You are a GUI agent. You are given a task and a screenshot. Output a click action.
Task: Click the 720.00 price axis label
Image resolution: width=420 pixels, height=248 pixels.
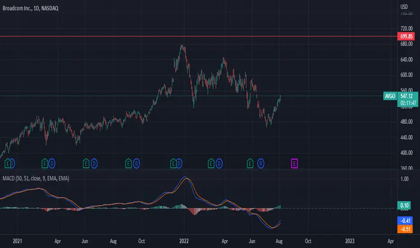[x=406, y=28]
